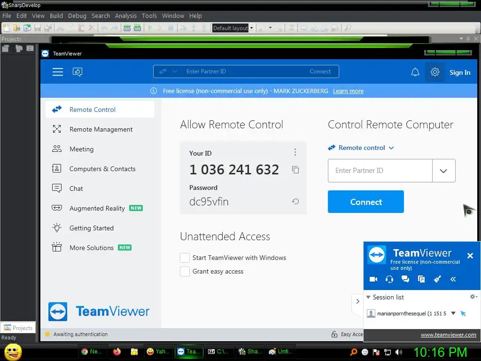This screenshot has height=361, width=481.
Task: Click the 7z C:\ taskbar item
Action: [x=218, y=352]
